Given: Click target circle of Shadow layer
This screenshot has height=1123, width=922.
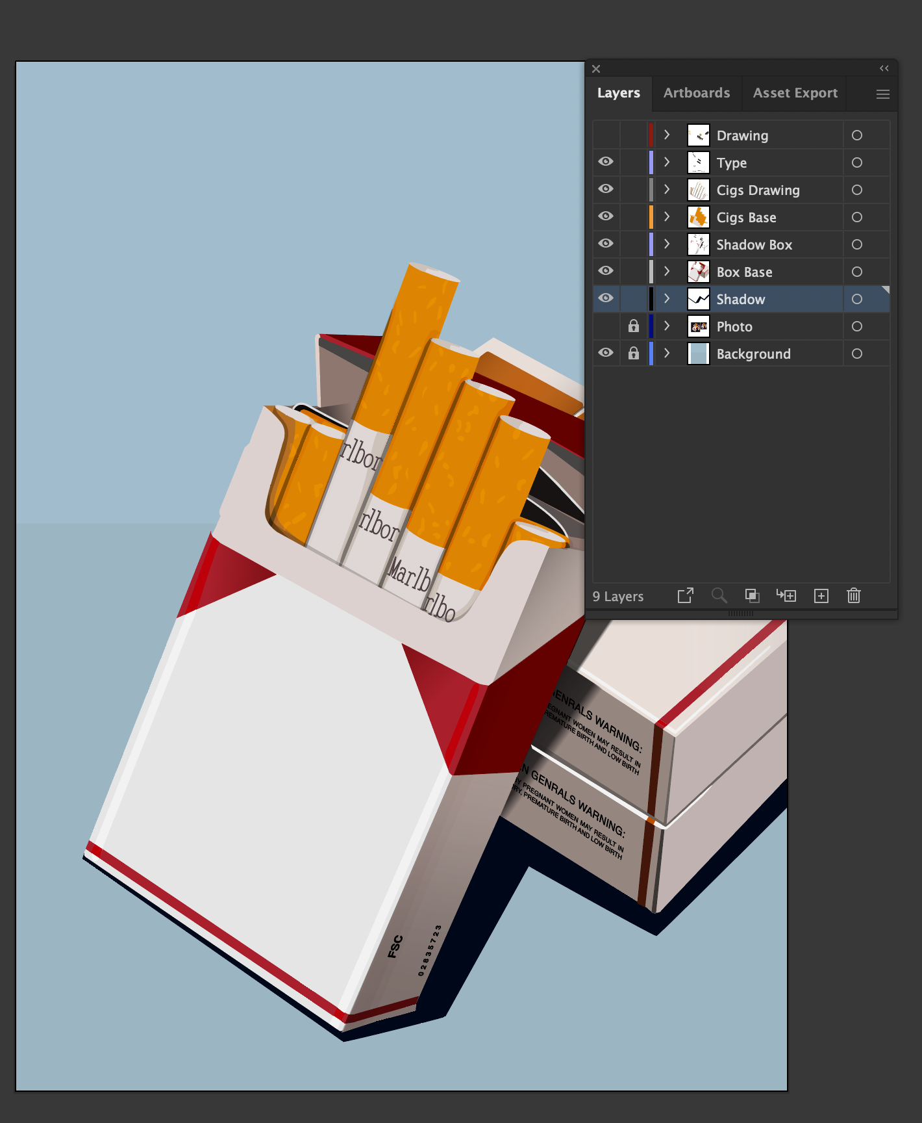Looking at the screenshot, I should click(857, 299).
